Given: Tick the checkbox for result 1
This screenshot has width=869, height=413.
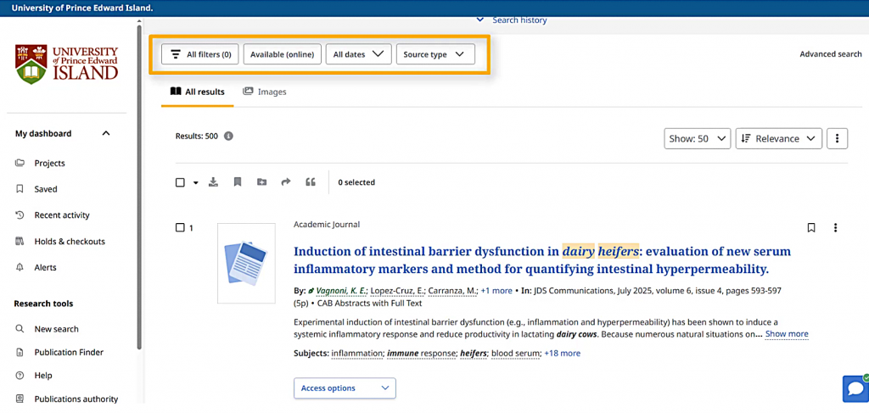Looking at the screenshot, I should click(x=180, y=227).
